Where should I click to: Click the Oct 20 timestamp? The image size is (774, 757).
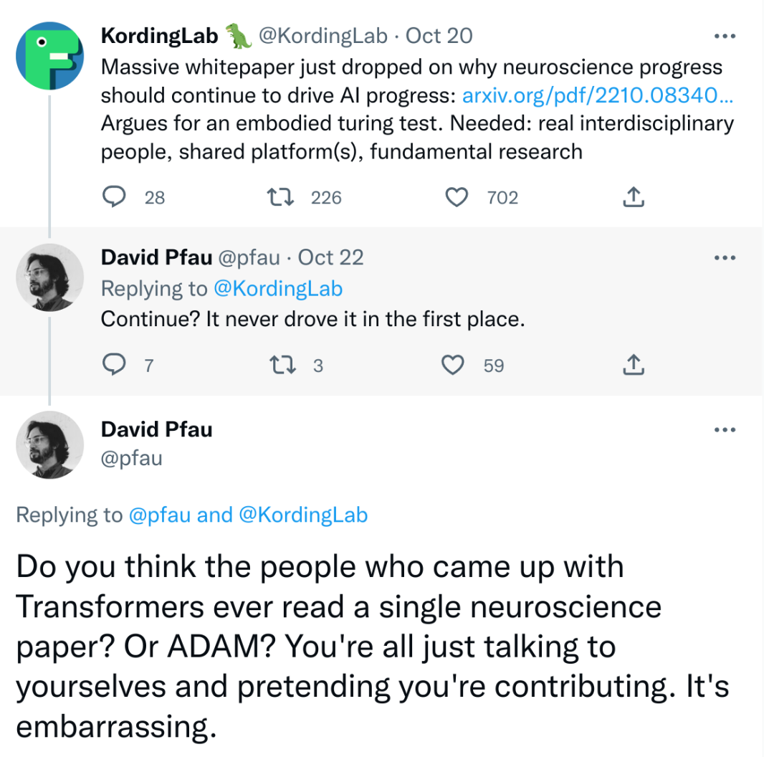pos(439,35)
